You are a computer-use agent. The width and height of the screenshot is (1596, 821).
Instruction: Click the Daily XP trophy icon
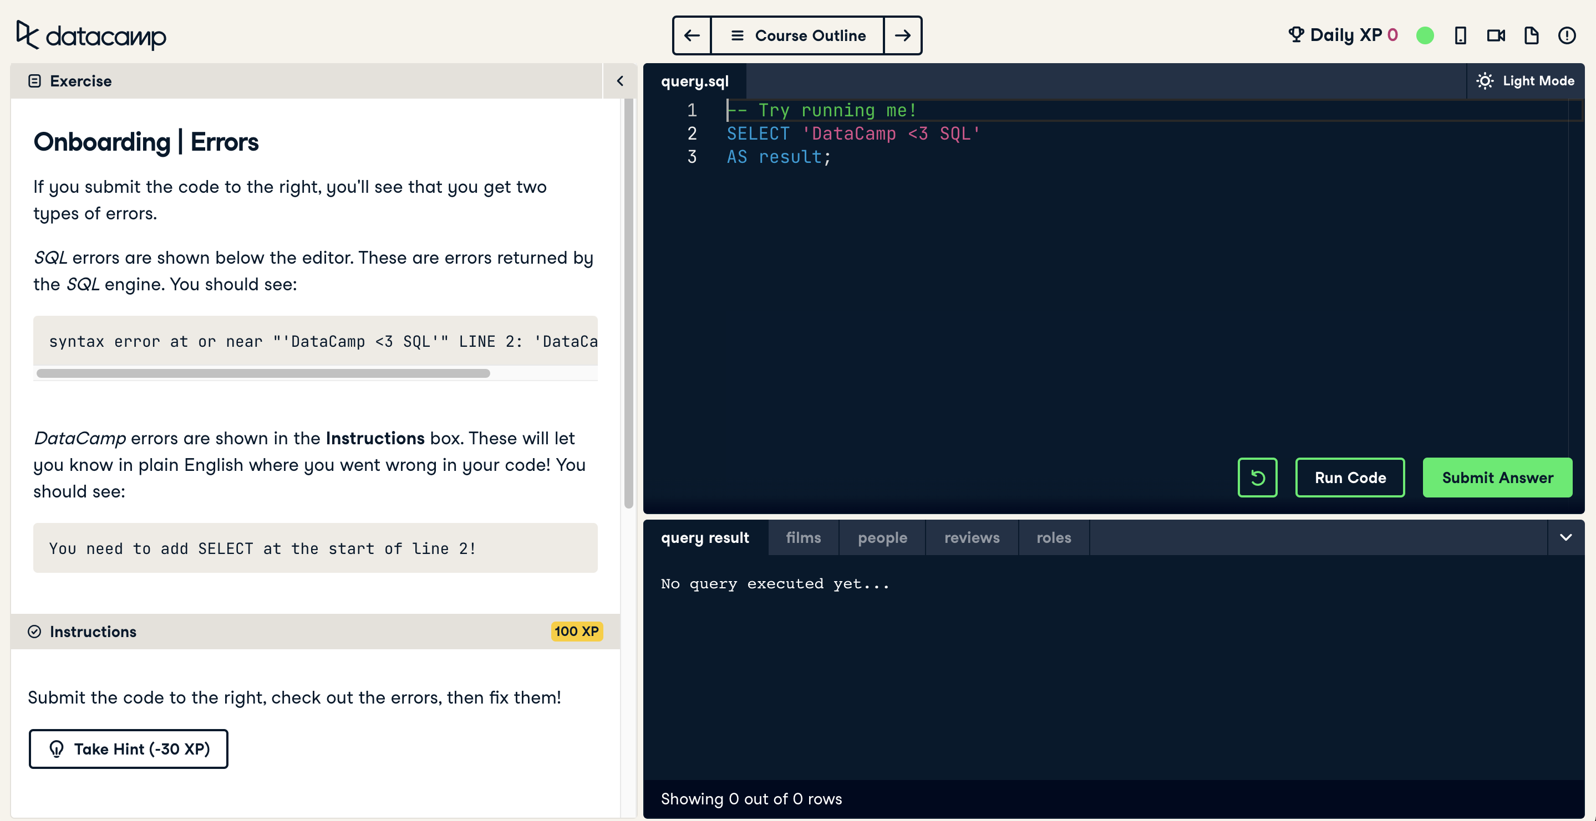(x=1295, y=35)
